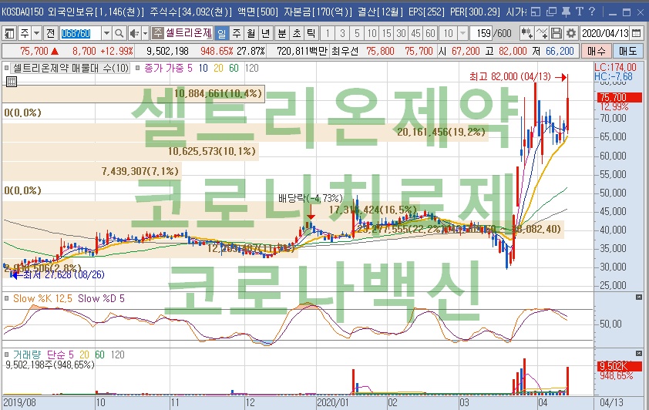Select the 60 interval button
The height and width of the screenshot is (410, 649).
pyautogui.click(x=430, y=33)
